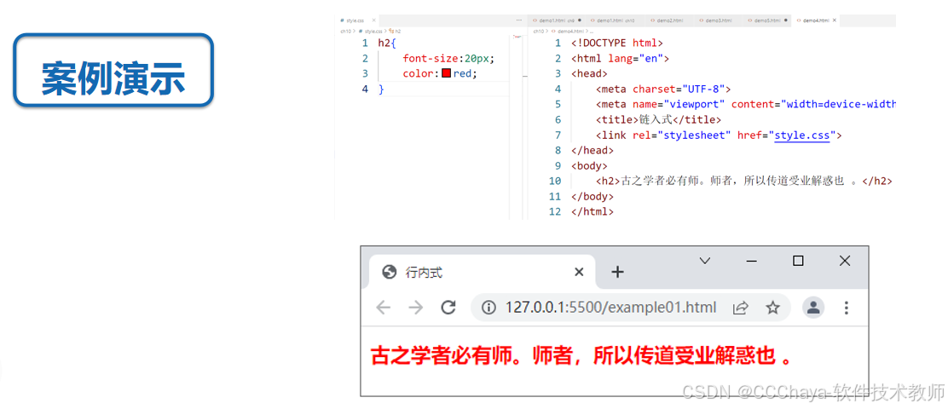This screenshot has width=948, height=409.
Task: Close the browser window
Action: [x=845, y=261]
